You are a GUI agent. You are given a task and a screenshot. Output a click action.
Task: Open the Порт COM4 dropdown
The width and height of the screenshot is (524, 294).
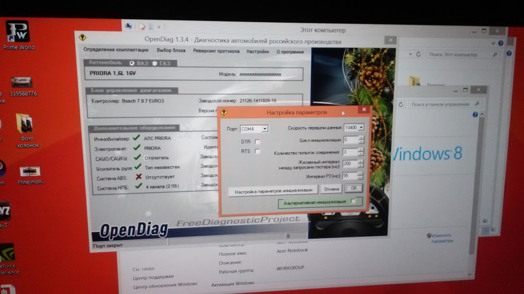click(264, 128)
